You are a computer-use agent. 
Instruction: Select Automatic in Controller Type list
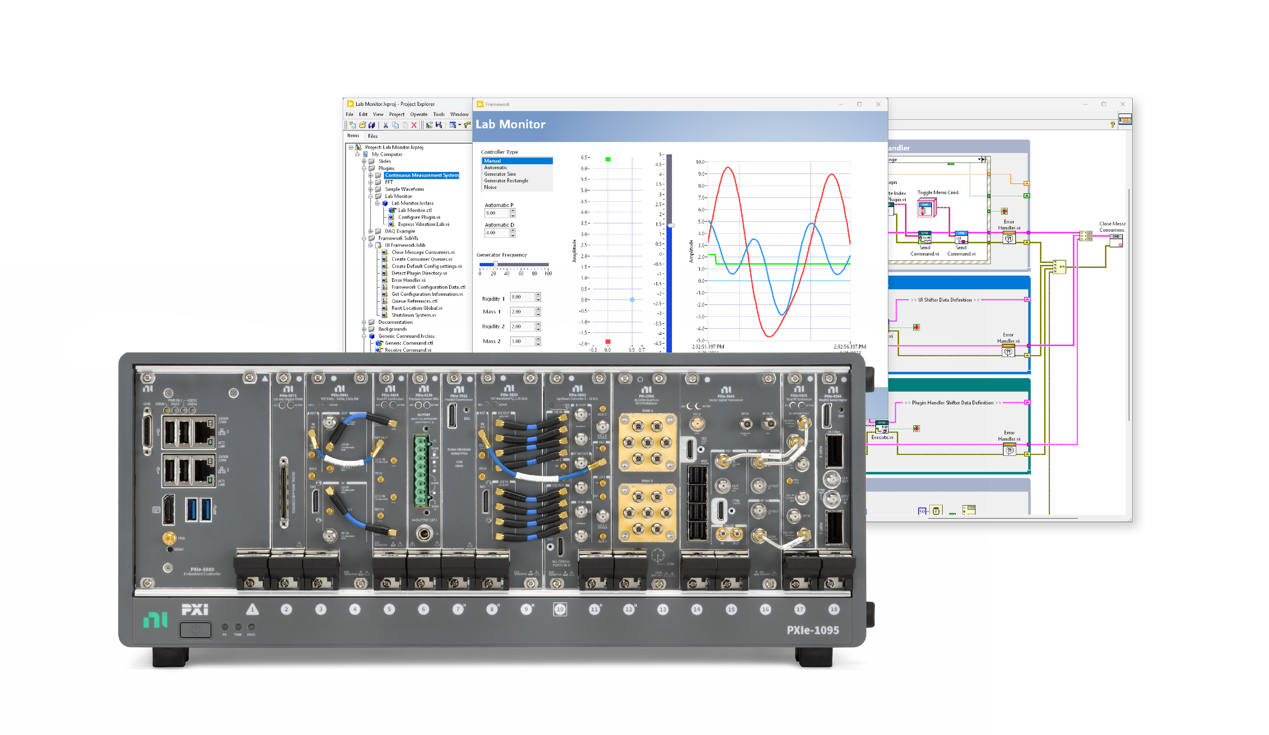[495, 168]
